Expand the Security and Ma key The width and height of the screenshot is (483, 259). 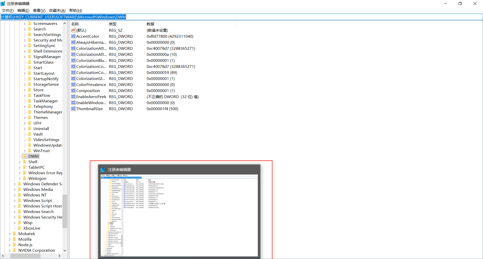point(25,40)
